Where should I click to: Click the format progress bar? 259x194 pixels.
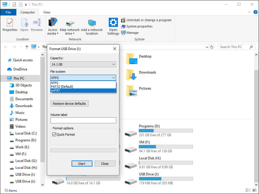(83, 150)
